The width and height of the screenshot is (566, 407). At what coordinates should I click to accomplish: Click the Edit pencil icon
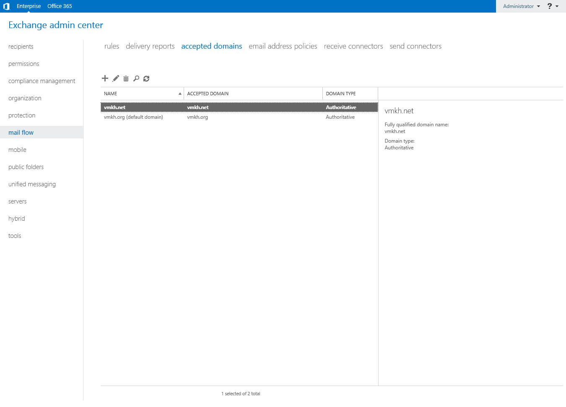click(116, 78)
